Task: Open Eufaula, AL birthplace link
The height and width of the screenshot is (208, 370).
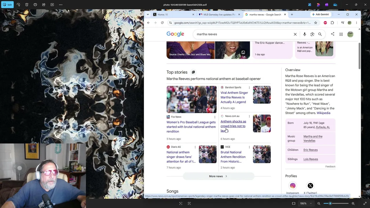Action: click(323, 127)
